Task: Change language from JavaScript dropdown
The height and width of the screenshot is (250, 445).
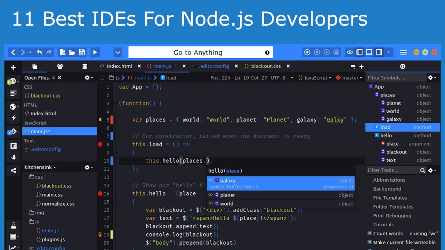Action: coord(315,78)
